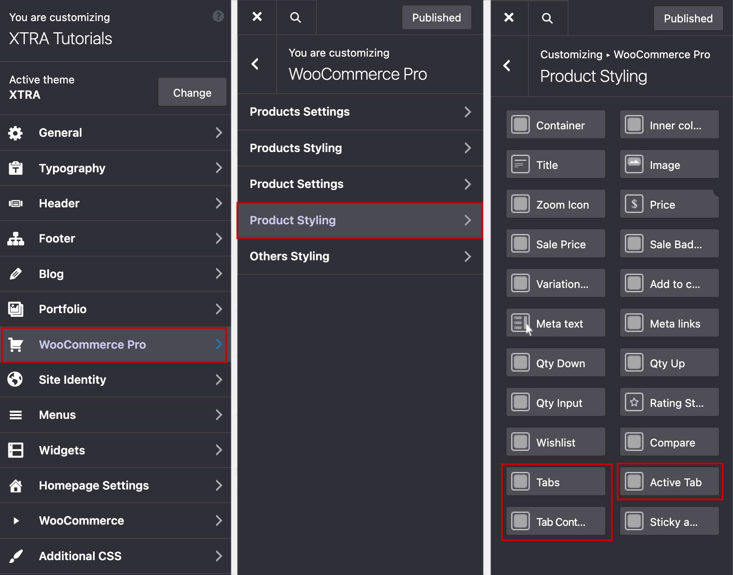
Task: Expand the Typography section arrow
Action: click(x=219, y=168)
